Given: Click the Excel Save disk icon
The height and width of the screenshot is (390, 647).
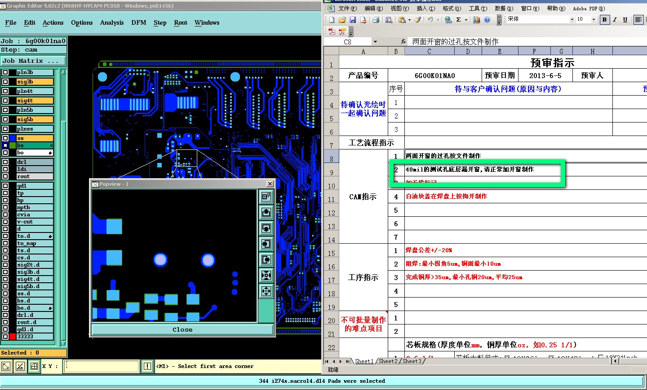Looking at the screenshot, I should (353, 19).
